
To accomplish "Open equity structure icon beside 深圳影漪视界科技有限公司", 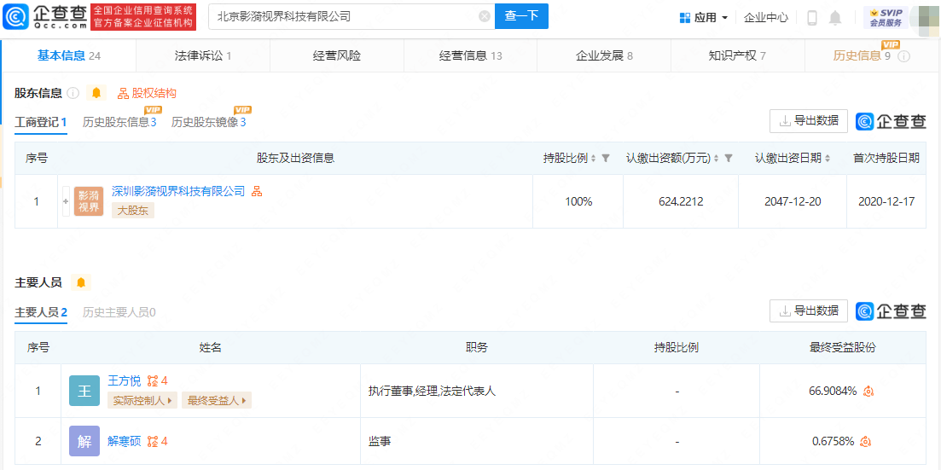I will (257, 191).
